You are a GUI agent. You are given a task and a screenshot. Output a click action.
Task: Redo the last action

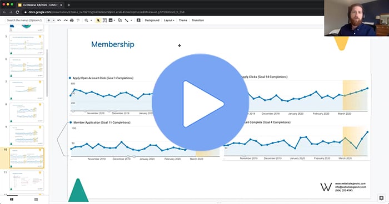coord(66,21)
